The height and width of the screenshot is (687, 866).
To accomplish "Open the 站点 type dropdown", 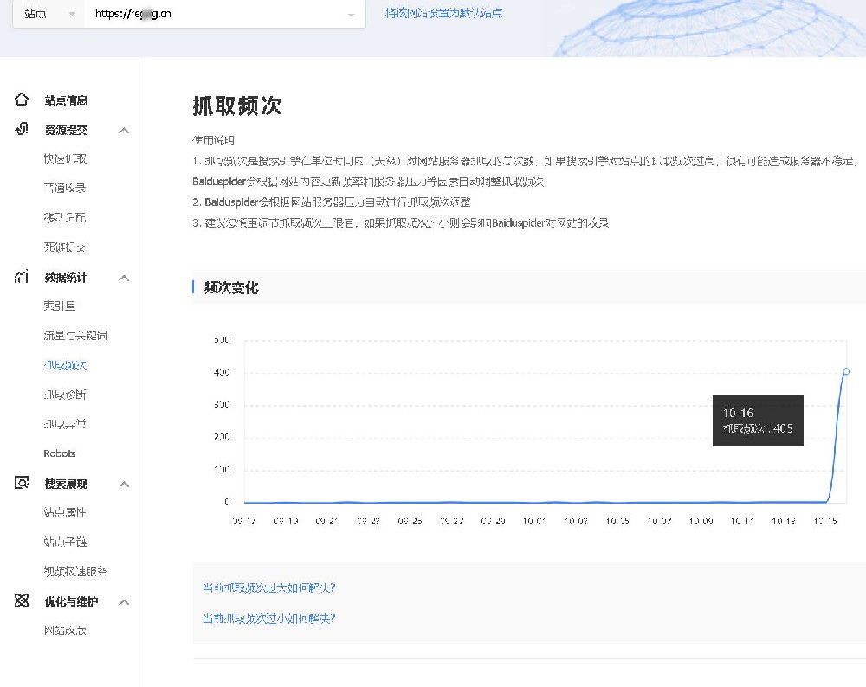I will coord(48,15).
